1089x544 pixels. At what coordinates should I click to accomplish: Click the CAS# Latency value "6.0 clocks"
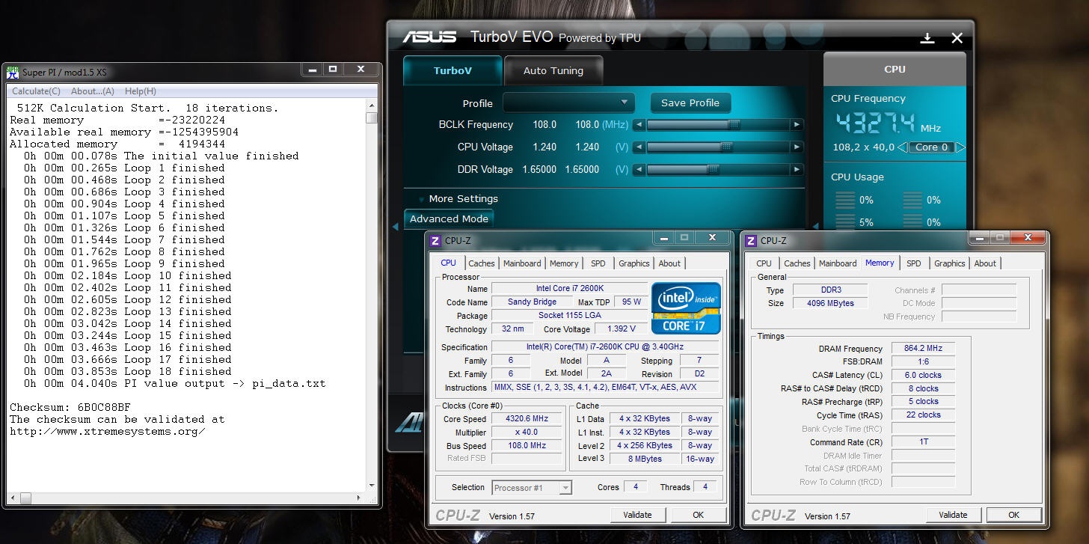pos(923,375)
